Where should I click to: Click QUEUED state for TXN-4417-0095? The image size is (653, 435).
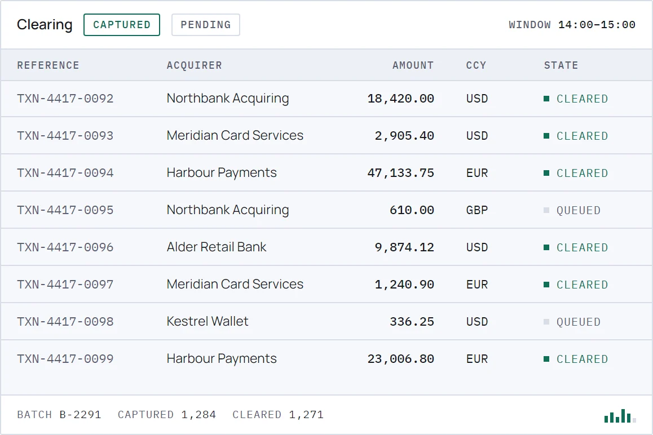pos(572,210)
